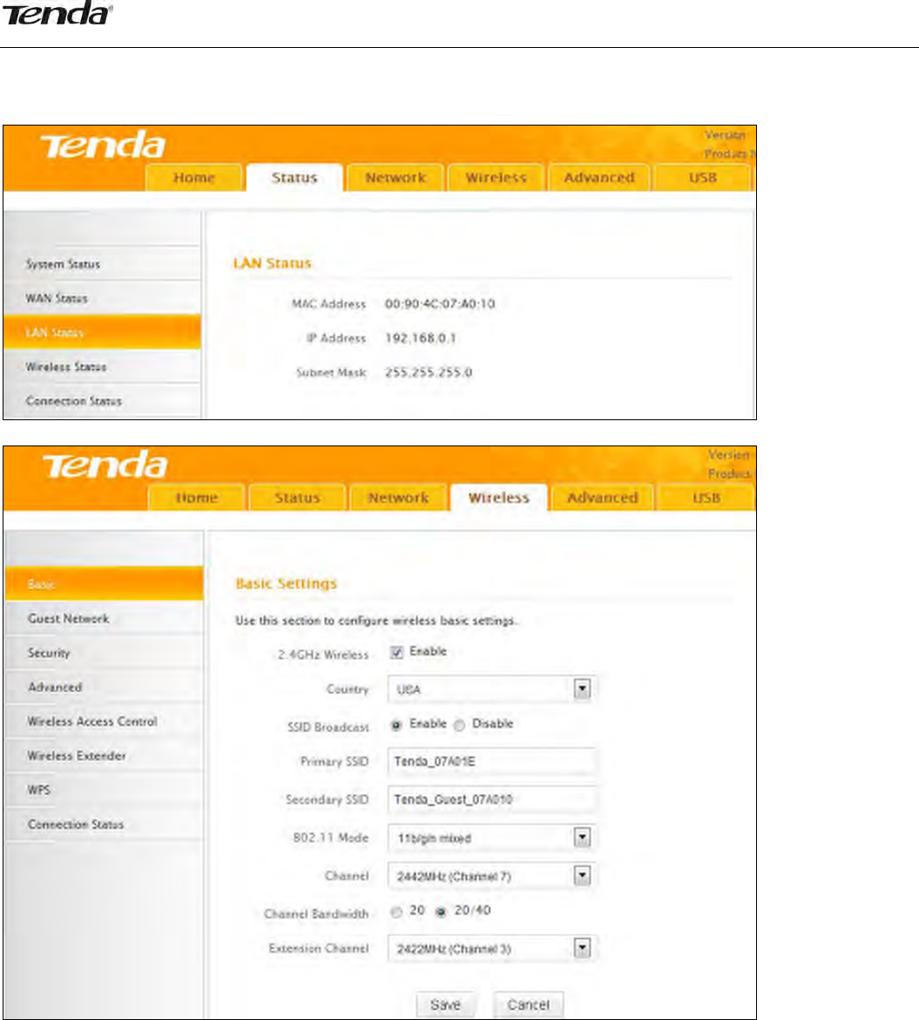Viewport: 919px width, 1020px height.
Task: Click the subnet mask value 255.255.255.0
Action: (429, 373)
